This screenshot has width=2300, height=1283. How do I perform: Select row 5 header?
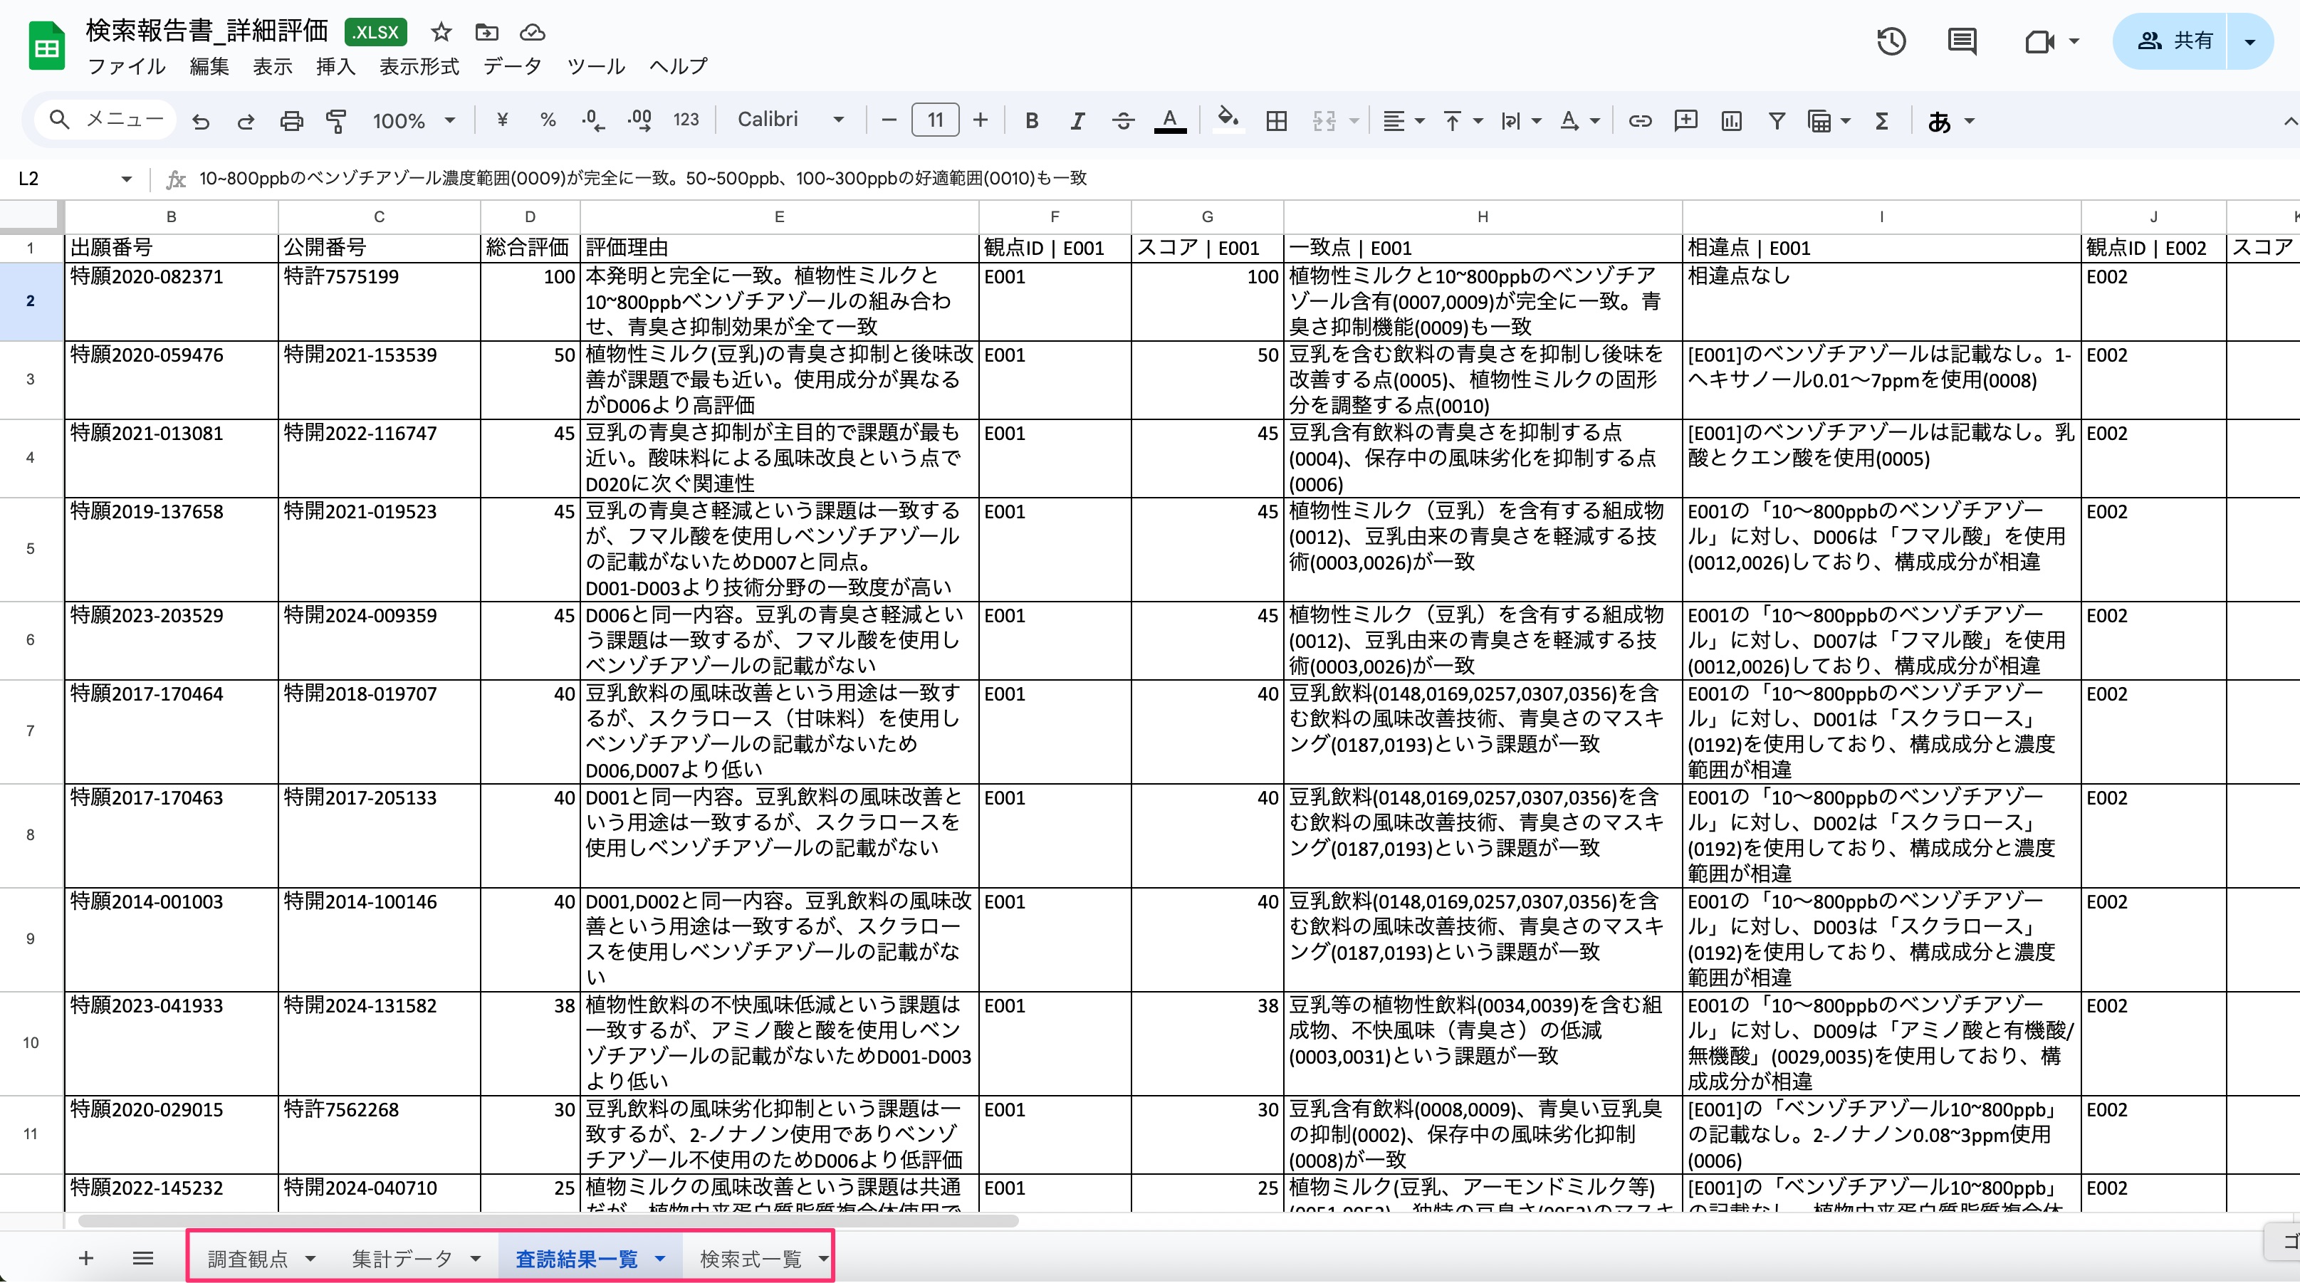pos(31,549)
